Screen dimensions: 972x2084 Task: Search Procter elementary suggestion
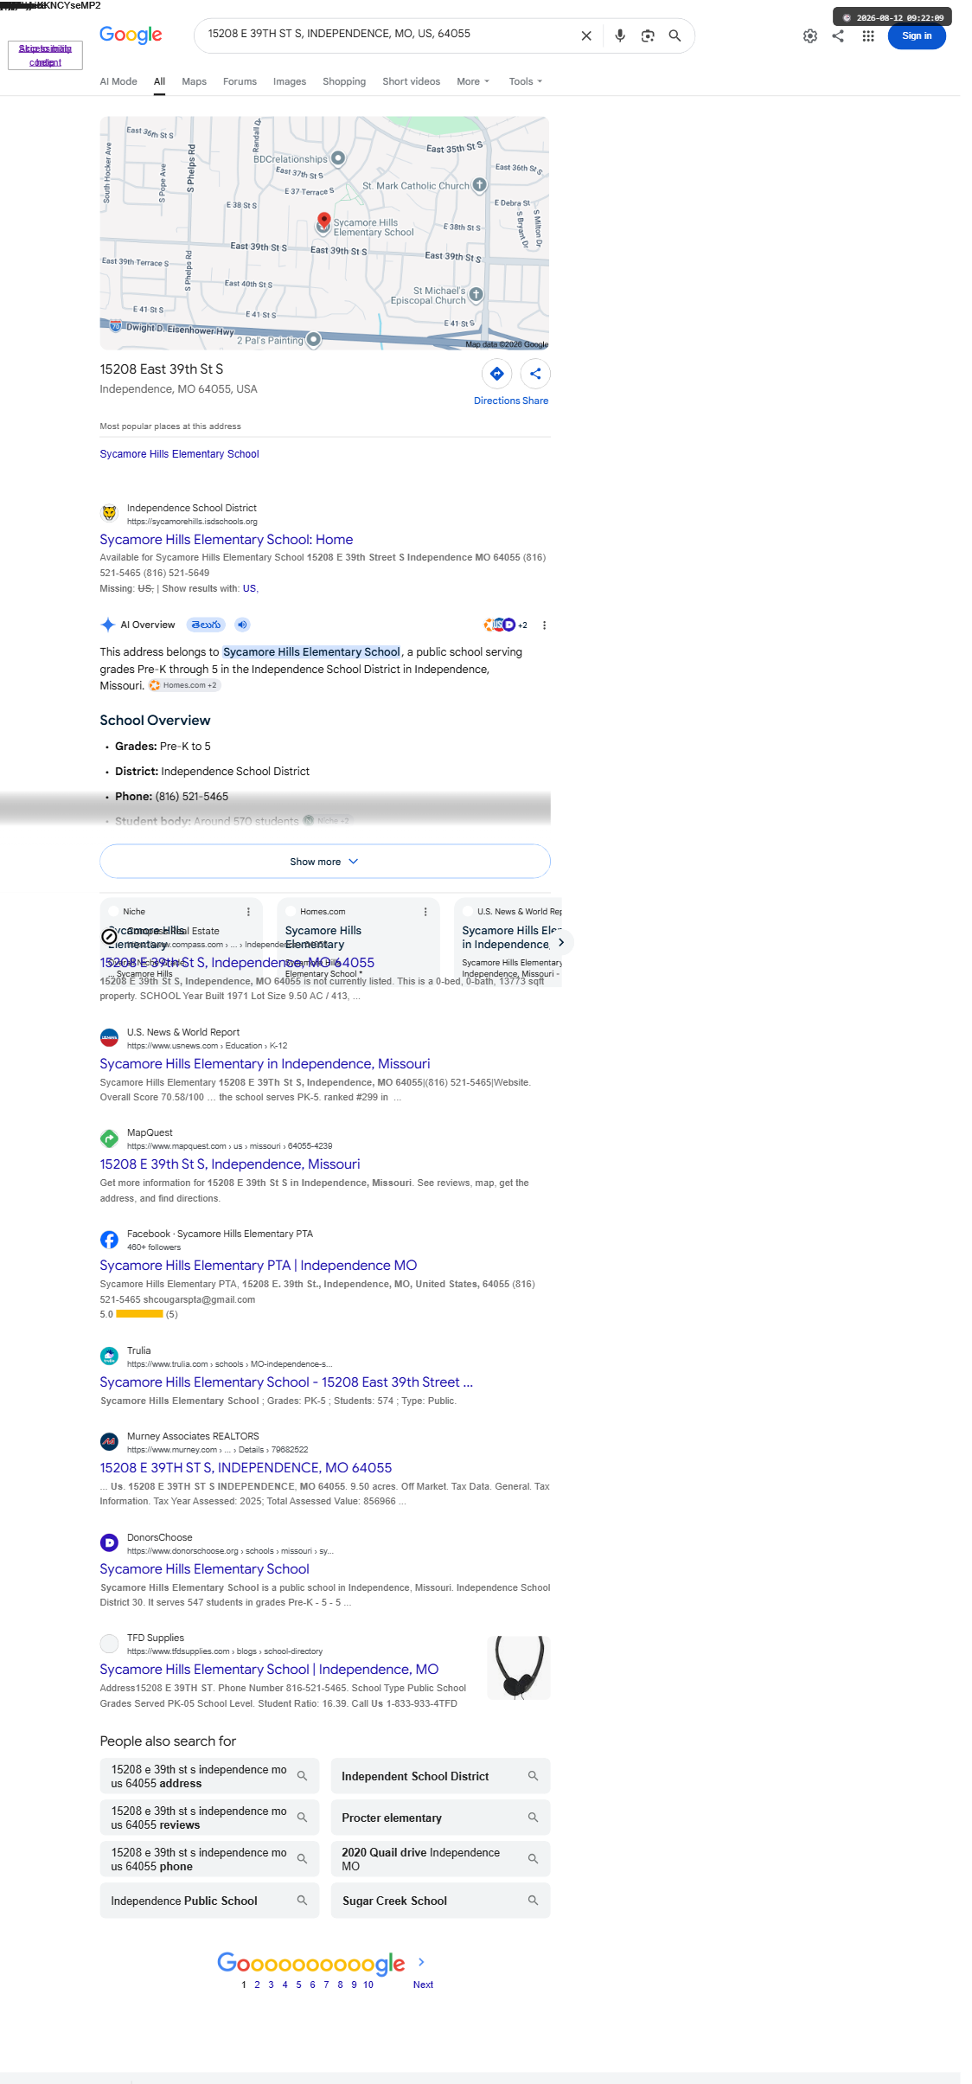point(440,1818)
